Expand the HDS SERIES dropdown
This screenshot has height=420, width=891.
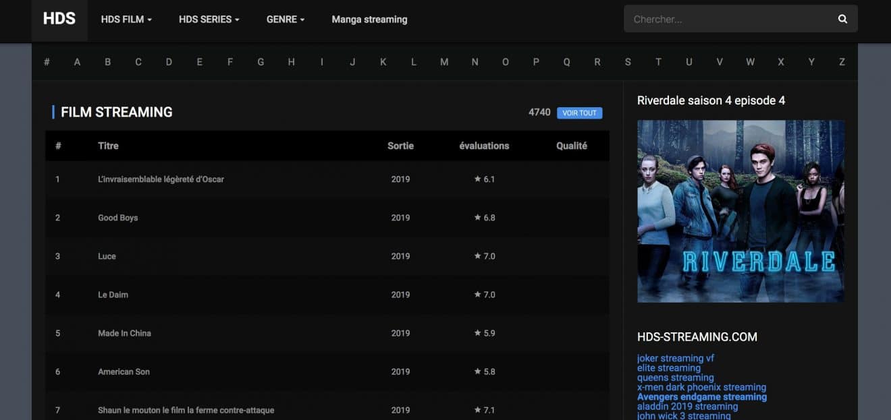[x=209, y=20]
